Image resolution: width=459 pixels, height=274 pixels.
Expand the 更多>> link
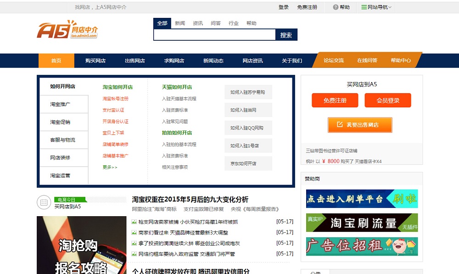[x=110, y=167]
